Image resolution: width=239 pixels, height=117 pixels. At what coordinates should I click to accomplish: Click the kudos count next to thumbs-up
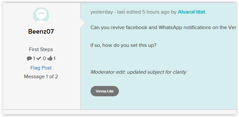(x=54, y=58)
